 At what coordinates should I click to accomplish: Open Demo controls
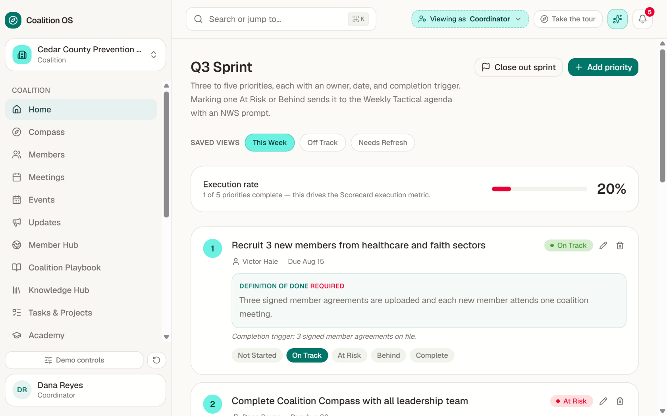click(x=74, y=360)
